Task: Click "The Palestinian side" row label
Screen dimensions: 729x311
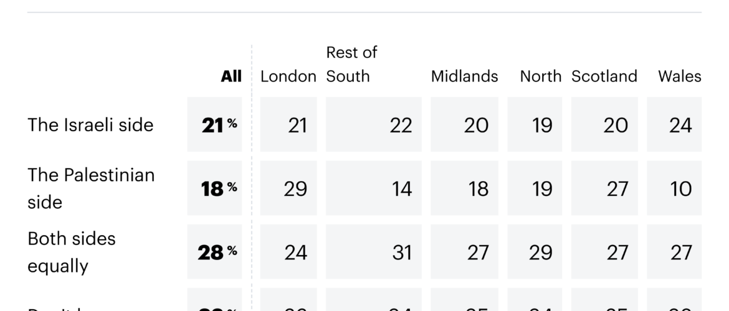Action: [91, 188]
